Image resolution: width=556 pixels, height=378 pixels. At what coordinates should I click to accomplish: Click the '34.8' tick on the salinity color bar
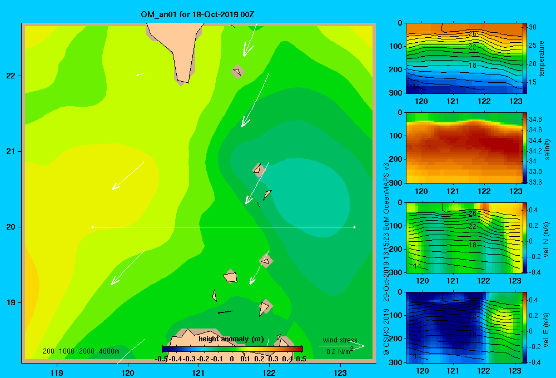point(535,119)
